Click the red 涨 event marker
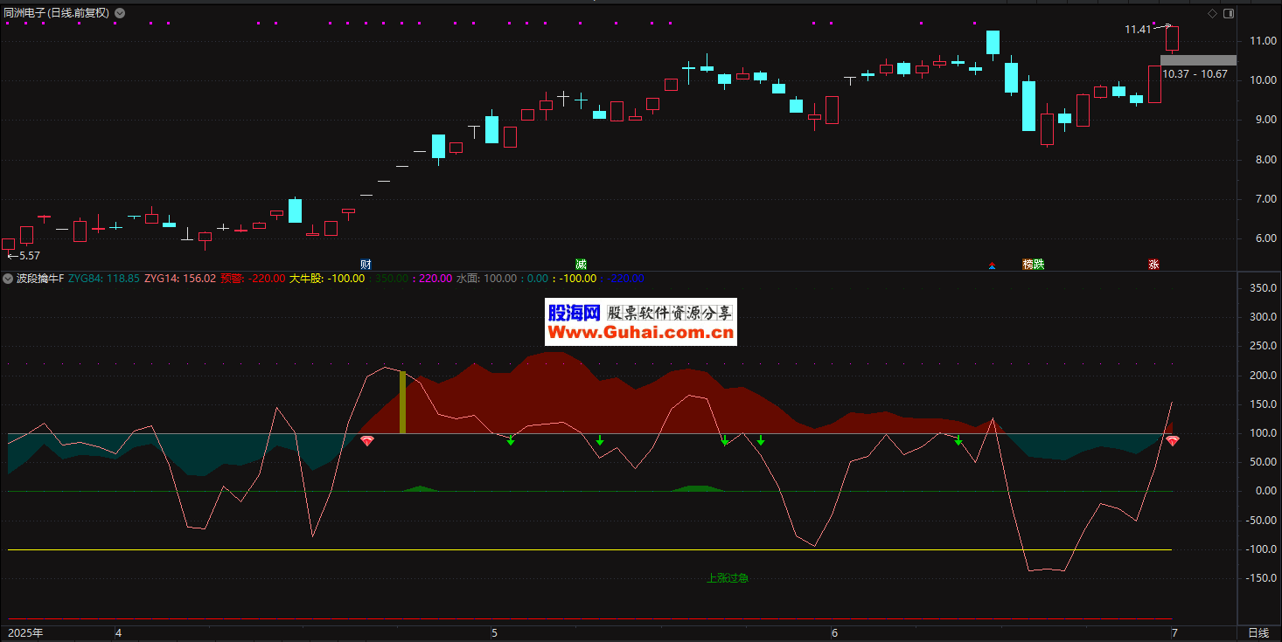Screen dimensions: 1282x642 tap(1153, 264)
